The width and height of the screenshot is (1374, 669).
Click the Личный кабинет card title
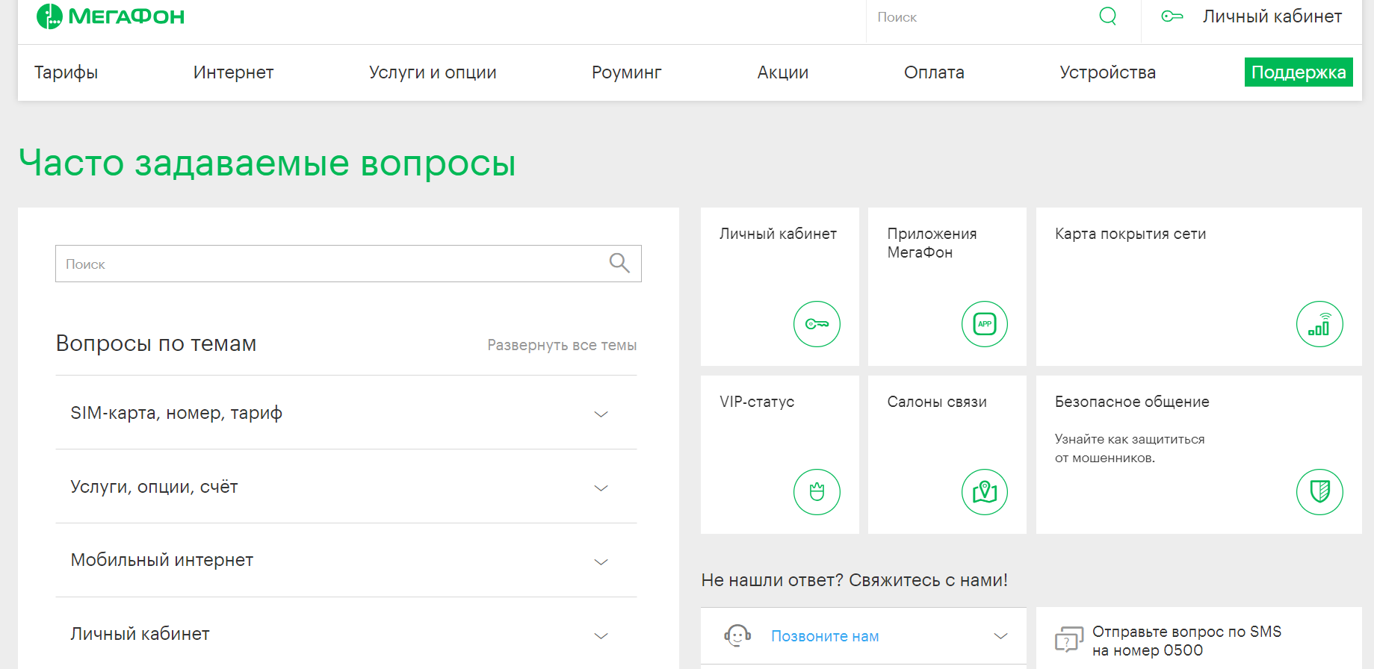pos(778,234)
